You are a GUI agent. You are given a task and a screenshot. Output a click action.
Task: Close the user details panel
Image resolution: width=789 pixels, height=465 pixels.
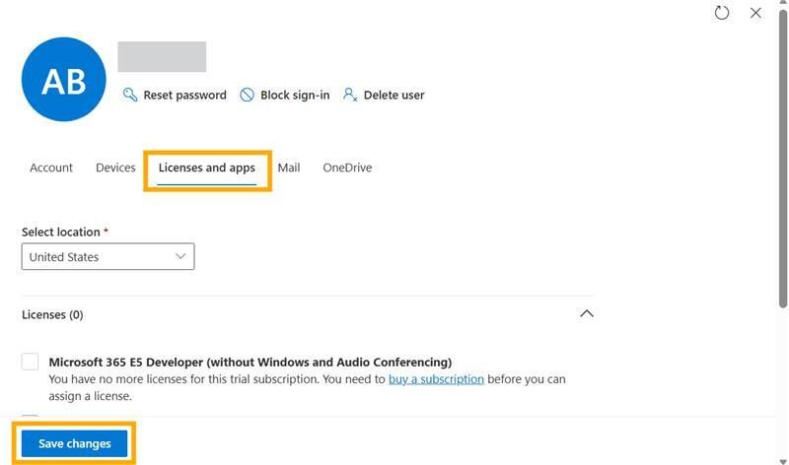(755, 13)
